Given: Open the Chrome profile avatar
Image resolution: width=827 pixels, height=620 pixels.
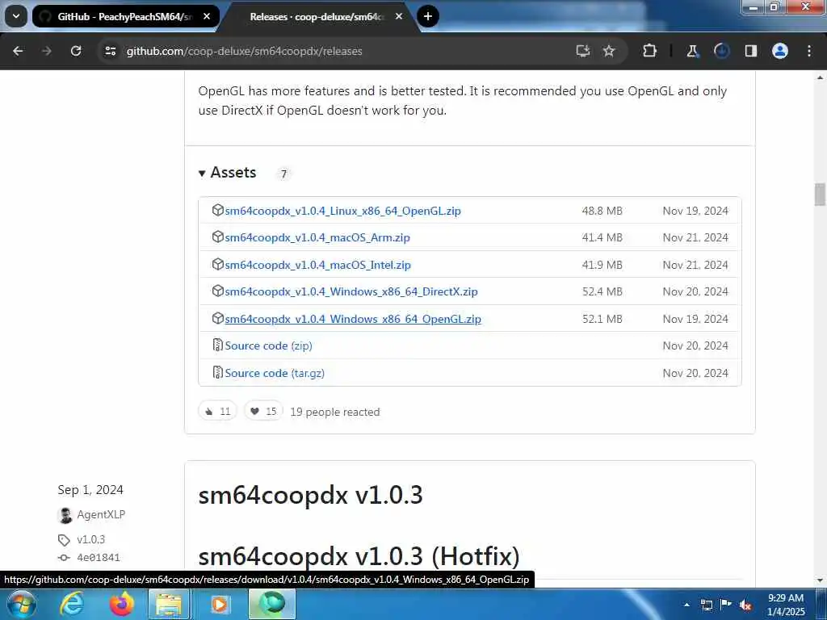Looking at the screenshot, I should tap(780, 51).
